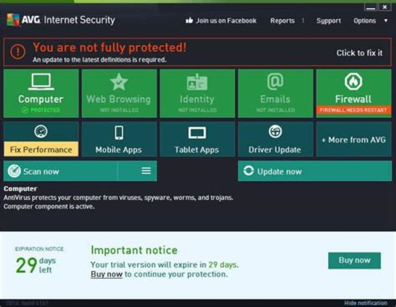396x307 pixels.
Task: Click 'EXPIRATION NOTICE' label
Action: 39,249
